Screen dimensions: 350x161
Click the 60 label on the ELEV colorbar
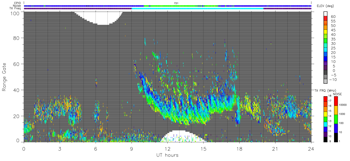(x=333, y=17)
